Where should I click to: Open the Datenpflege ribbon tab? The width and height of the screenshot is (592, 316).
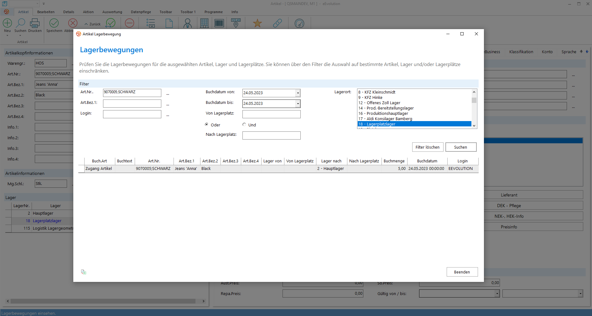[x=141, y=12]
